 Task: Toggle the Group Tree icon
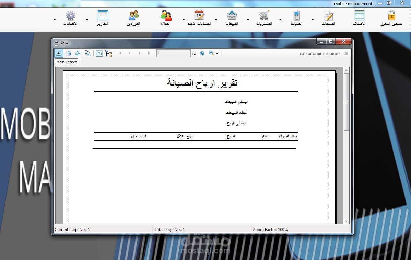tap(109, 53)
